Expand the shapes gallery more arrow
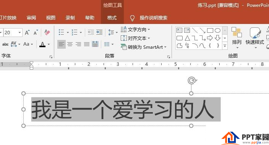Image resolution: width=269 pixels, height=145 pixels. coord(225,46)
